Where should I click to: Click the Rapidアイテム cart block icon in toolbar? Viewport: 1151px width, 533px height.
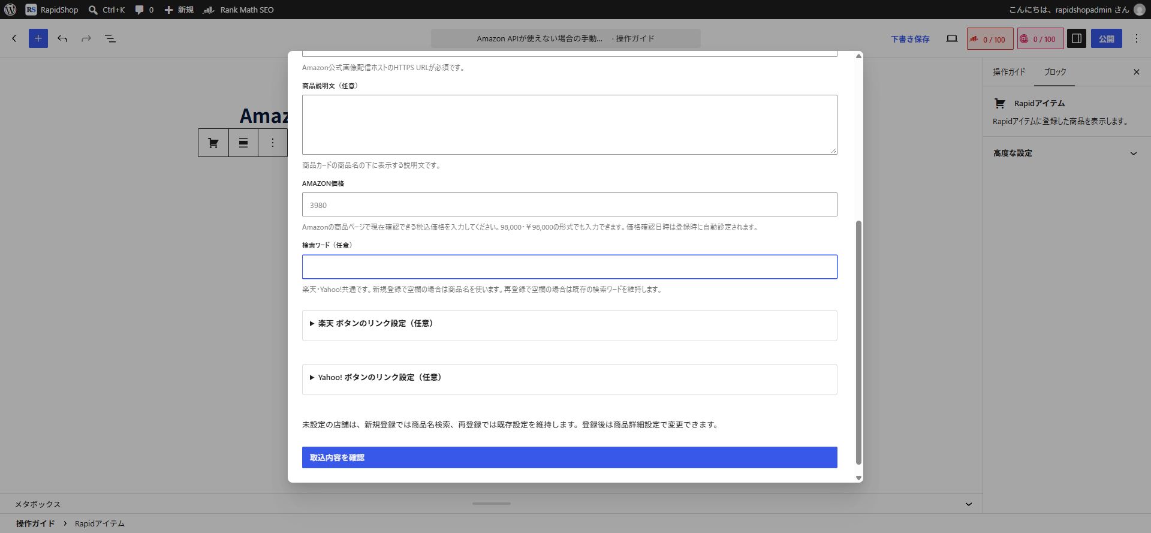(x=213, y=143)
